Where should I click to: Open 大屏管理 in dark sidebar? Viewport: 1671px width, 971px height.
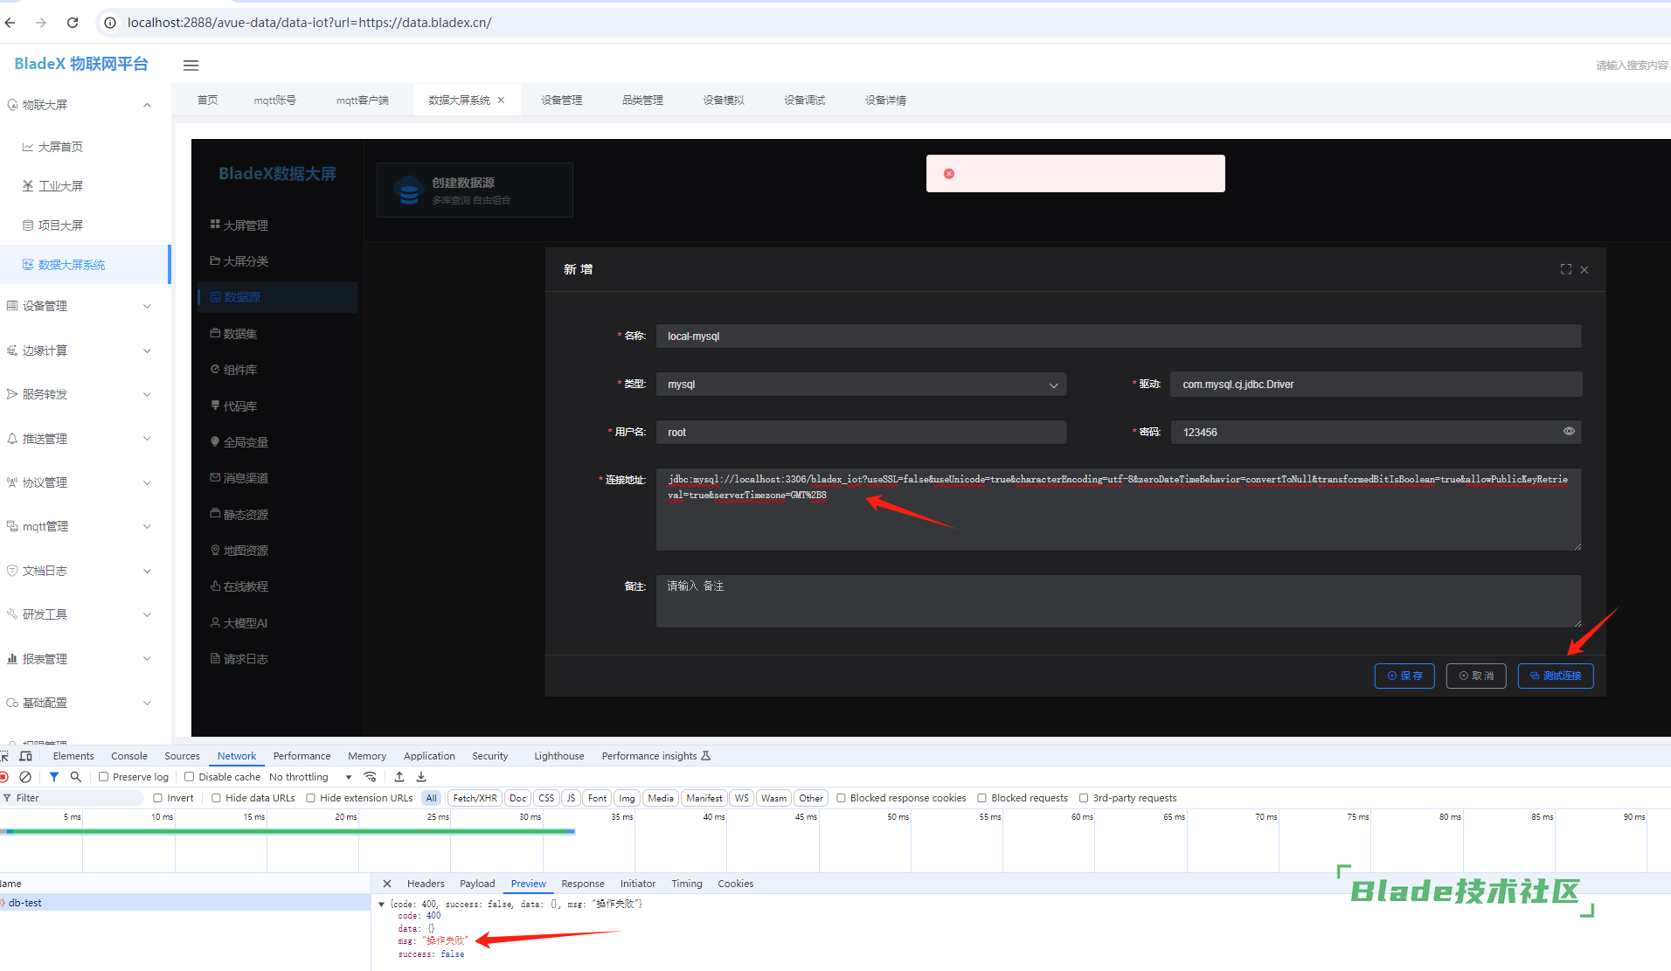[x=239, y=225]
